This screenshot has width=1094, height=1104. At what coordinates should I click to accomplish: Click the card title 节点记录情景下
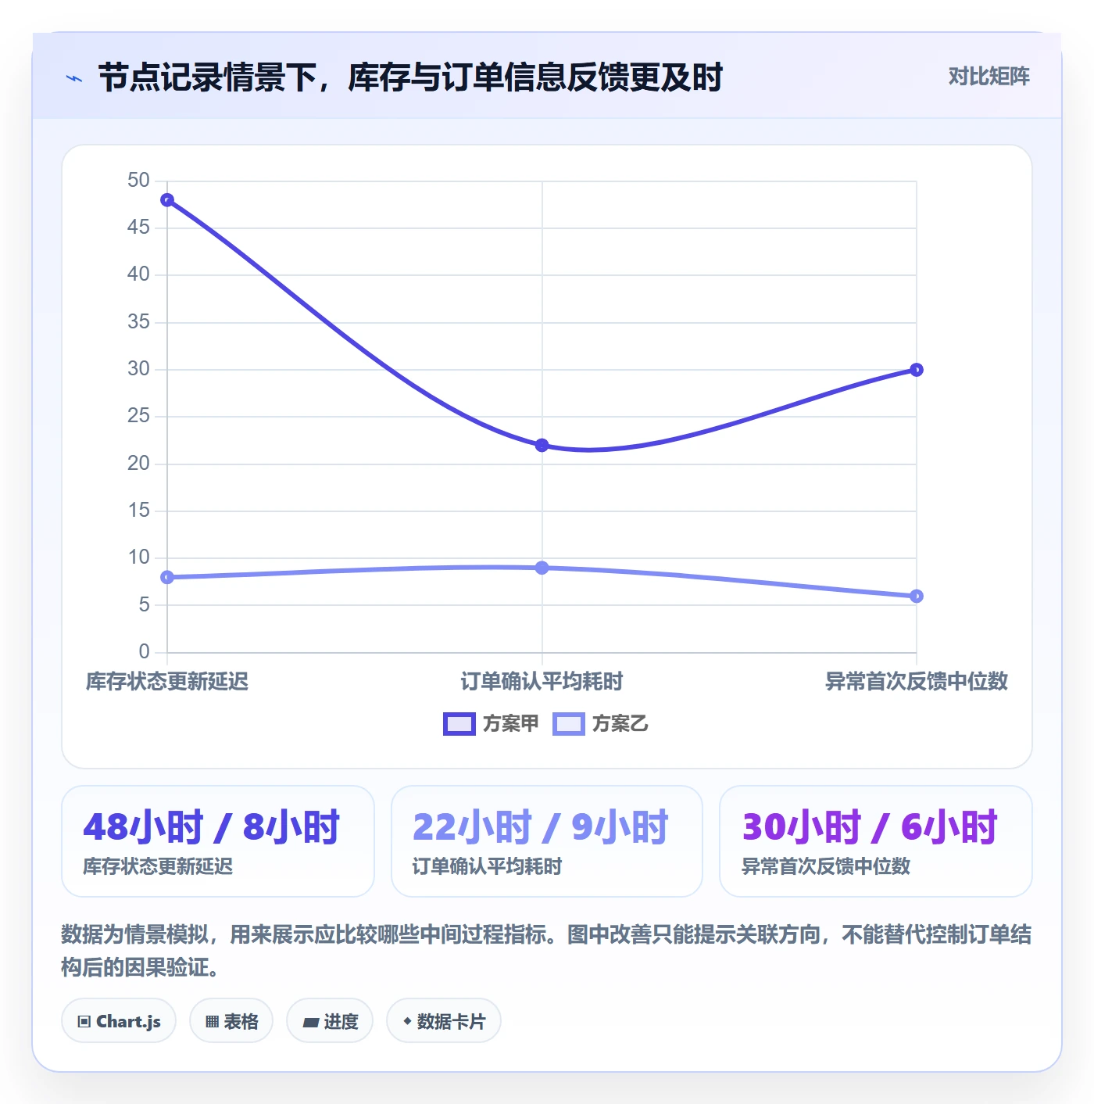click(x=410, y=77)
